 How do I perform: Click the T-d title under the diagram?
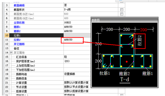pyautogui.click(x=125, y=79)
